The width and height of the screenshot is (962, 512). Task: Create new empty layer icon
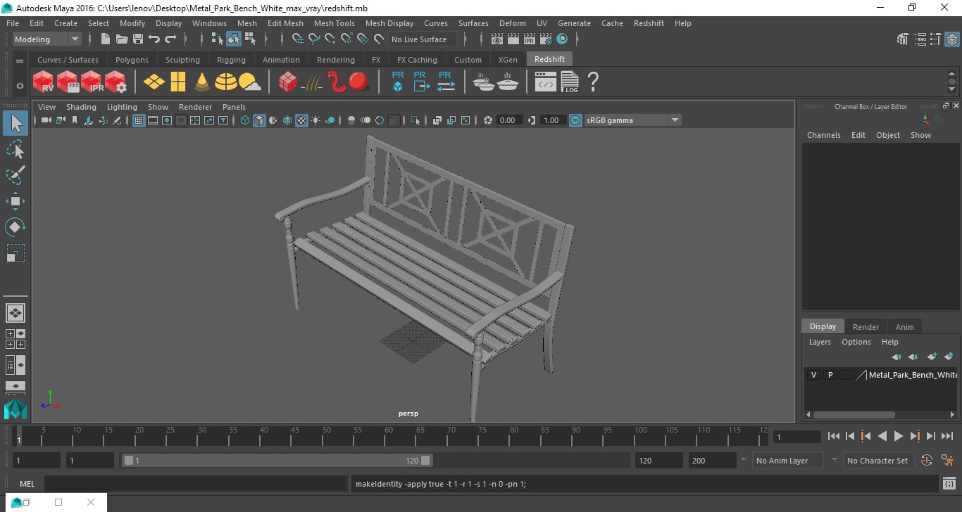pos(932,357)
